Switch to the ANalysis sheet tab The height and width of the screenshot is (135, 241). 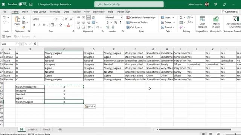pos(33,129)
